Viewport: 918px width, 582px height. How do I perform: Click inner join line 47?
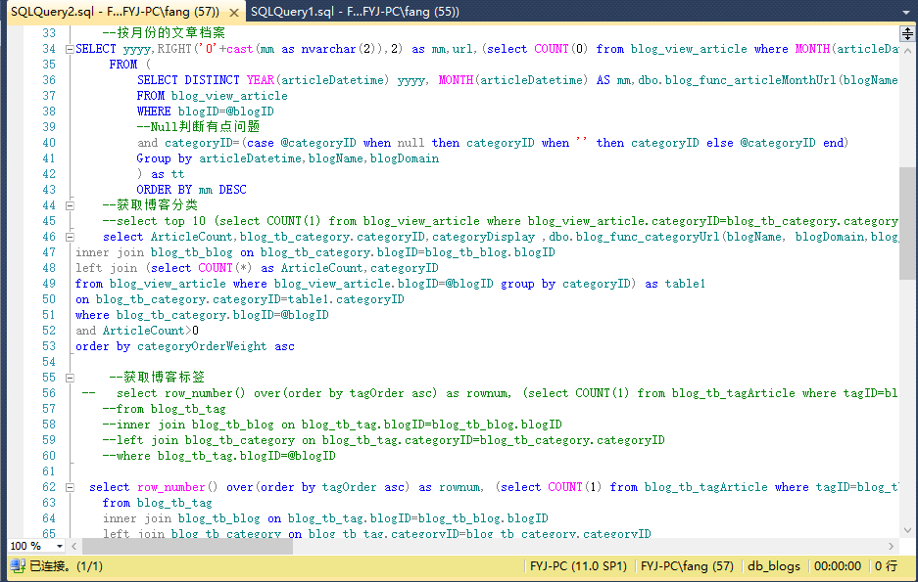(314, 252)
